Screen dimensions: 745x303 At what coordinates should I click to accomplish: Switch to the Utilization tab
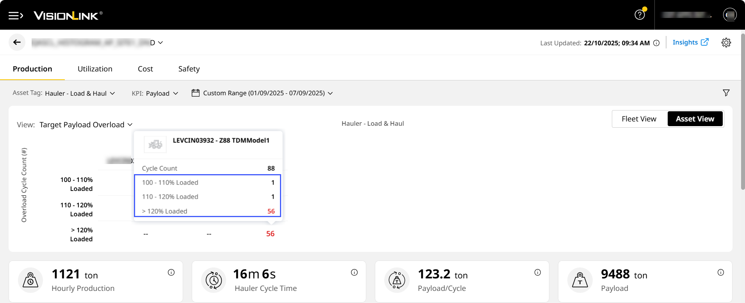(95, 69)
